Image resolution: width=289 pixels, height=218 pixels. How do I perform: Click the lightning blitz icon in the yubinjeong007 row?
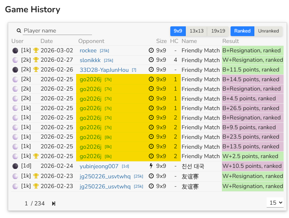[151, 166]
